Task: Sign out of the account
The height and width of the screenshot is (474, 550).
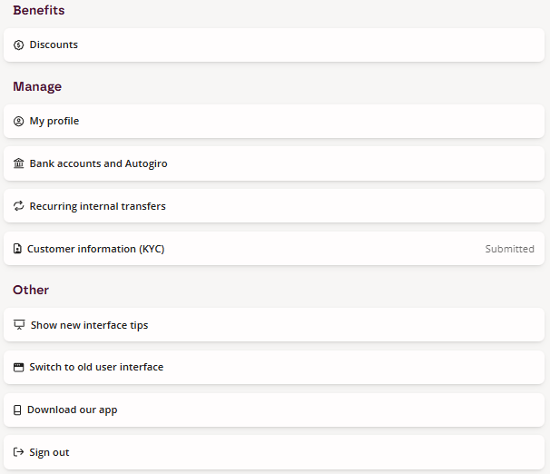Action: (x=274, y=452)
